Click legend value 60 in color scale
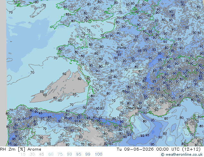Image resolution: width=204 pixels, height=157 pixels. 51,154
